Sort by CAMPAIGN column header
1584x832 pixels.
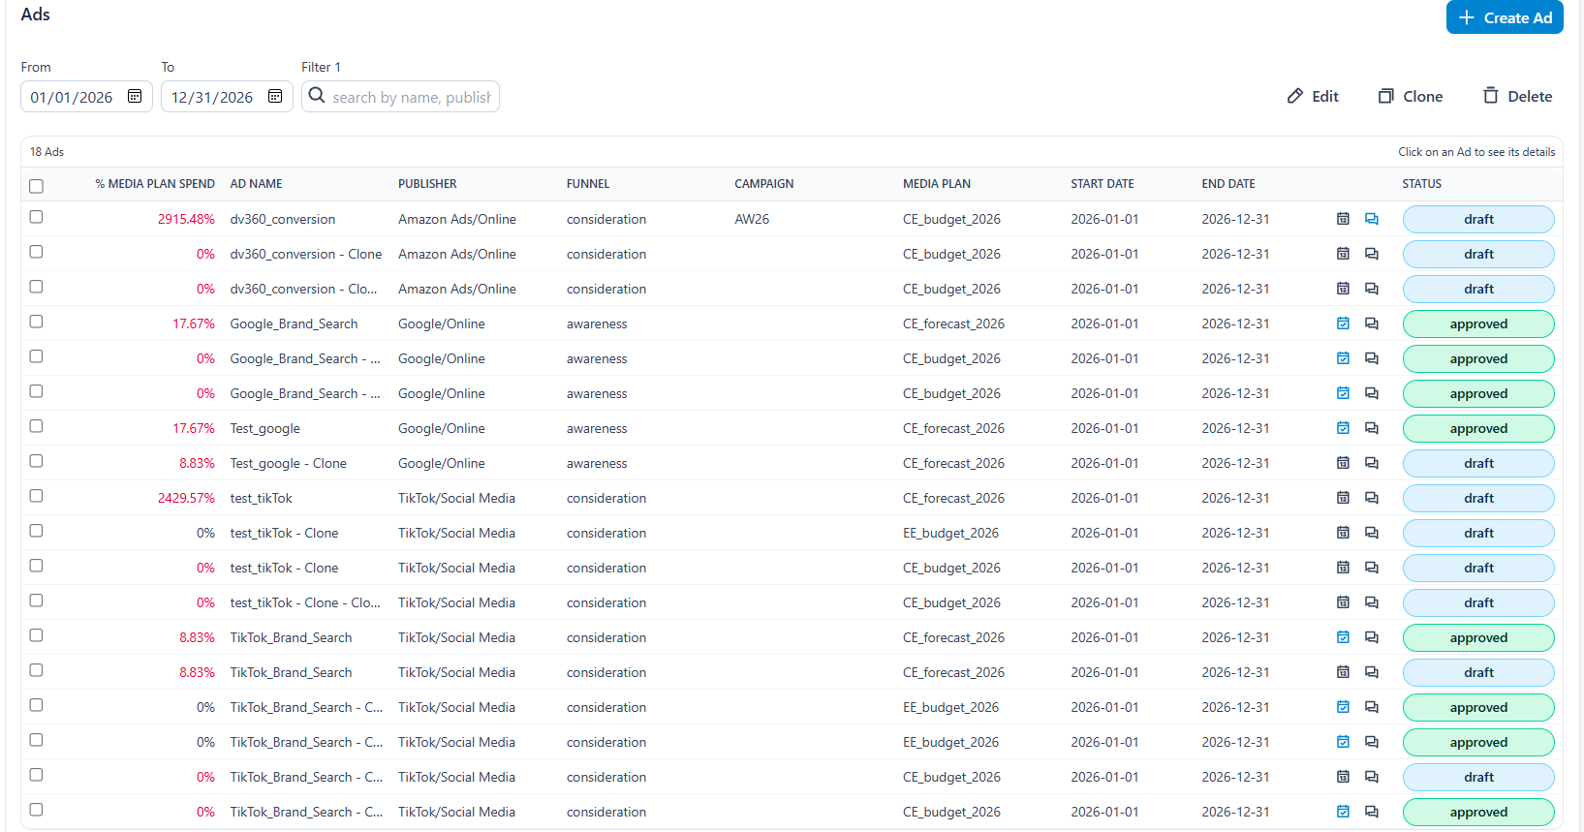coord(763,184)
